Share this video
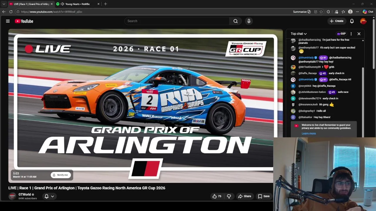The image size is (376, 211). [x=244, y=196]
